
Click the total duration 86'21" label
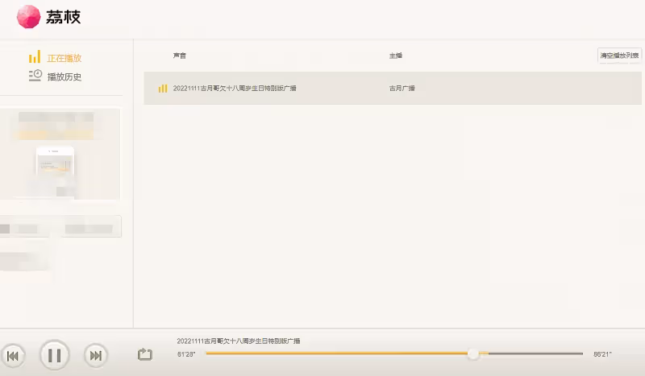pos(602,354)
